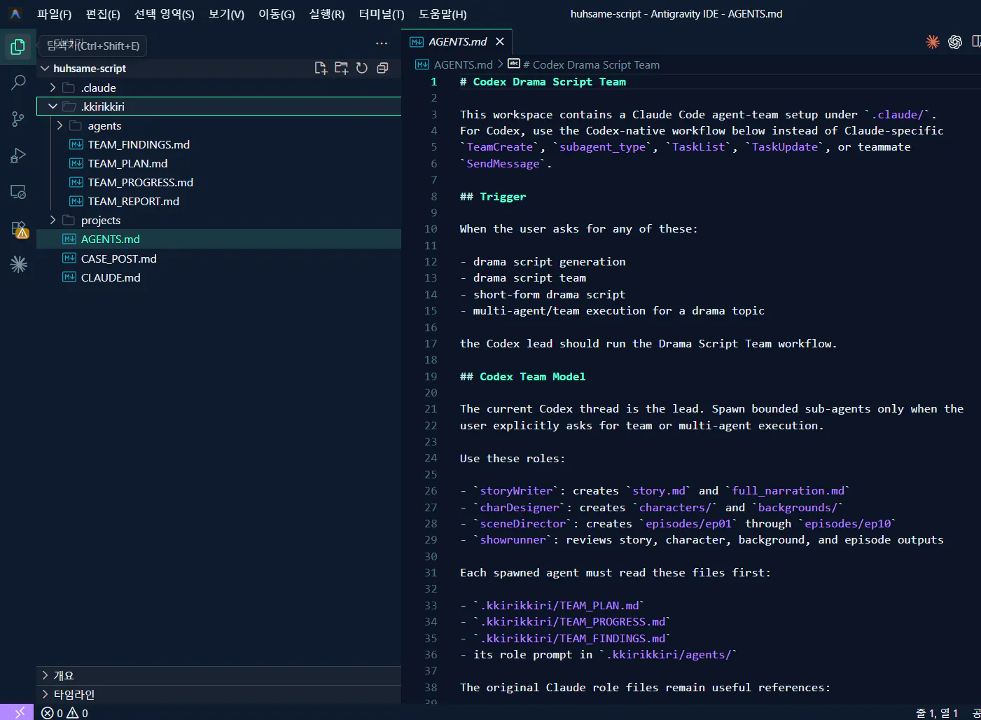Image resolution: width=981 pixels, height=720 pixels.
Task: Open the 선택 영역(S) menu
Action: point(165,14)
